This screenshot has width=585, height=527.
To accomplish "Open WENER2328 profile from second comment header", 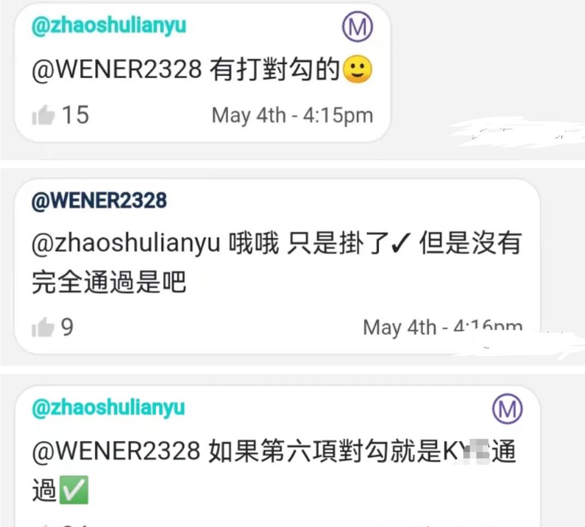I will click(x=99, y=201).
